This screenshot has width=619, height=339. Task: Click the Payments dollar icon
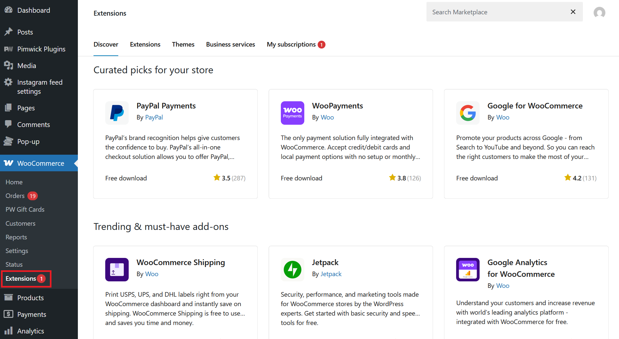pyautogui.click(x=8, y=314)
